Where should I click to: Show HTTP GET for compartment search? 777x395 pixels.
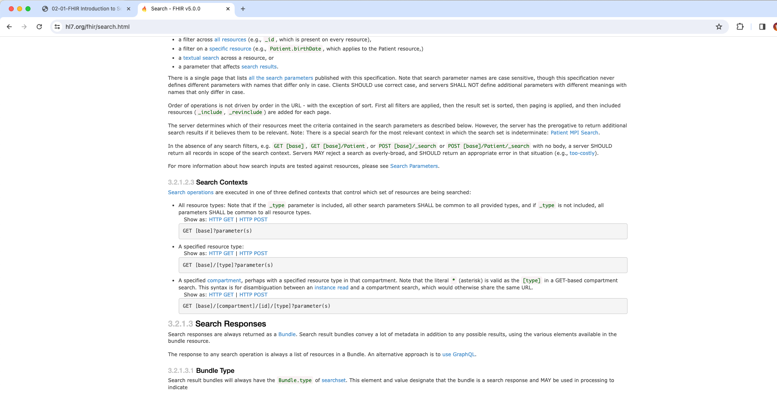point(221,295)
